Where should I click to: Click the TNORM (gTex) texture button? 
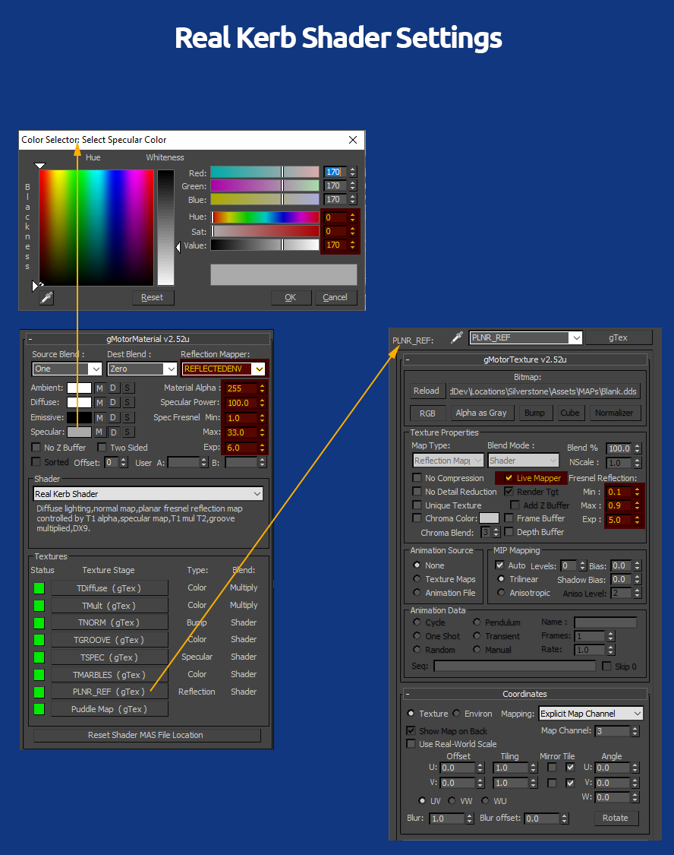[x=109, y=622]
